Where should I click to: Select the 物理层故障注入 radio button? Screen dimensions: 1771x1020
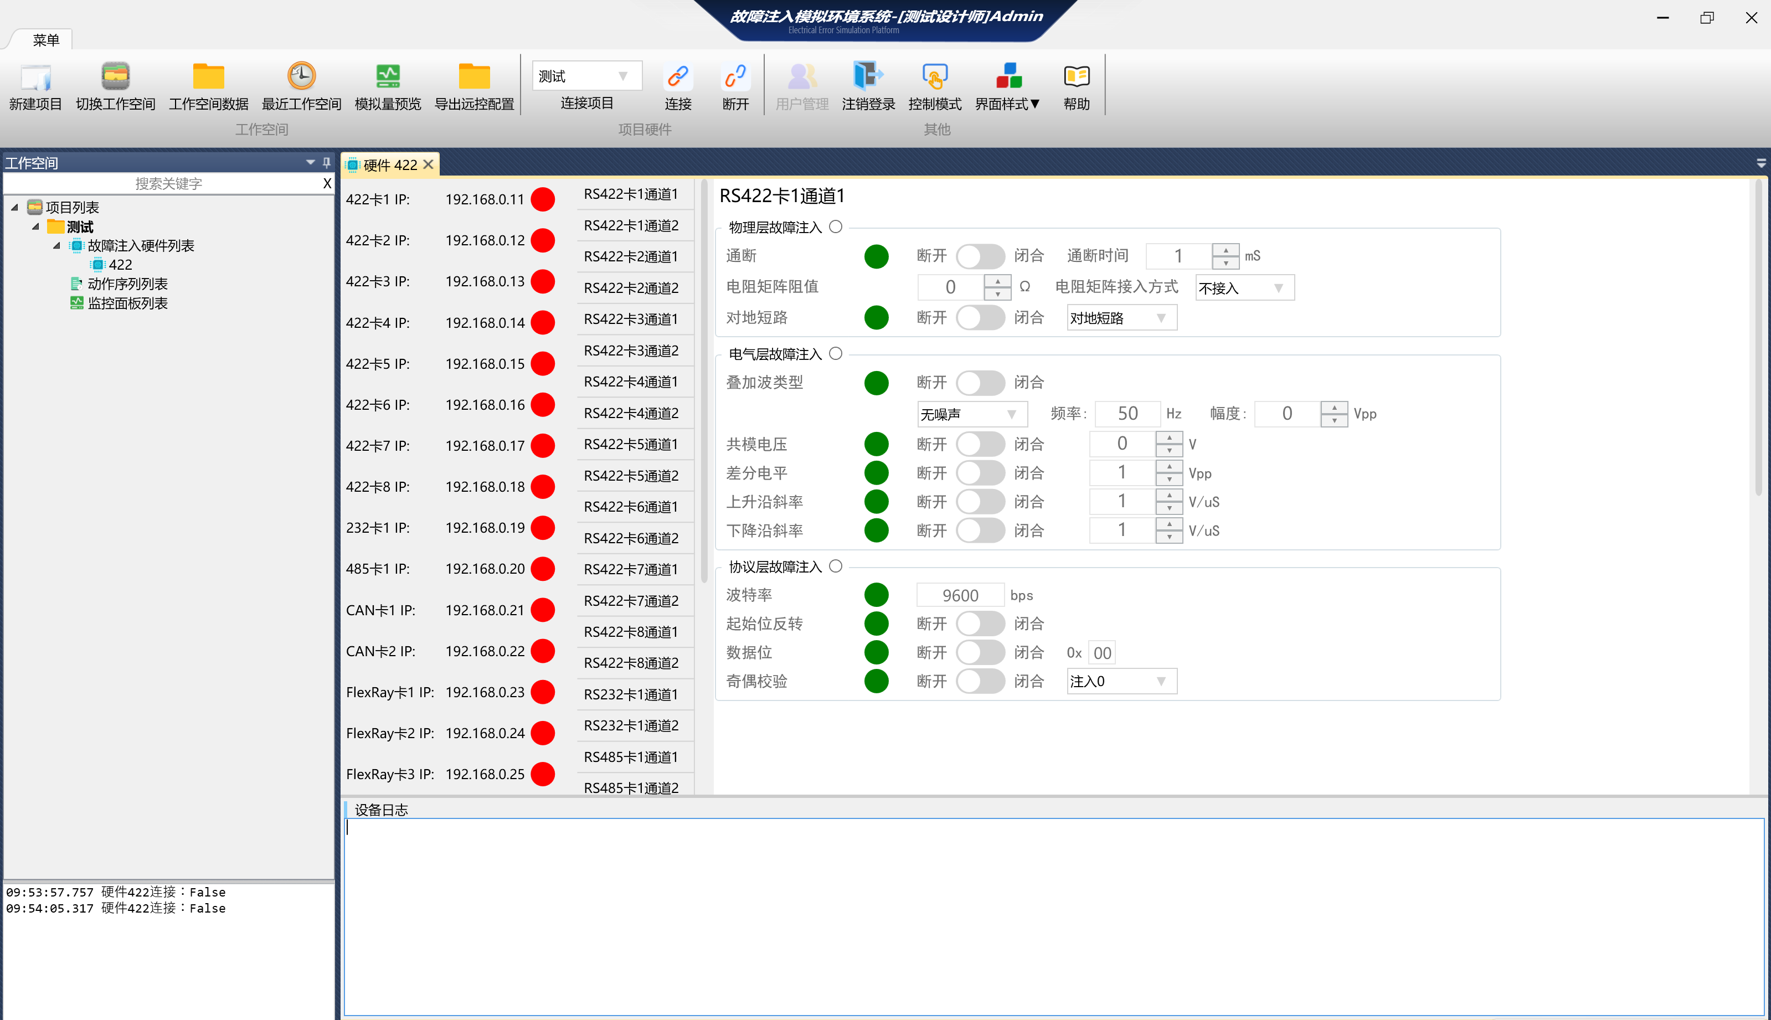pos(835,227)
